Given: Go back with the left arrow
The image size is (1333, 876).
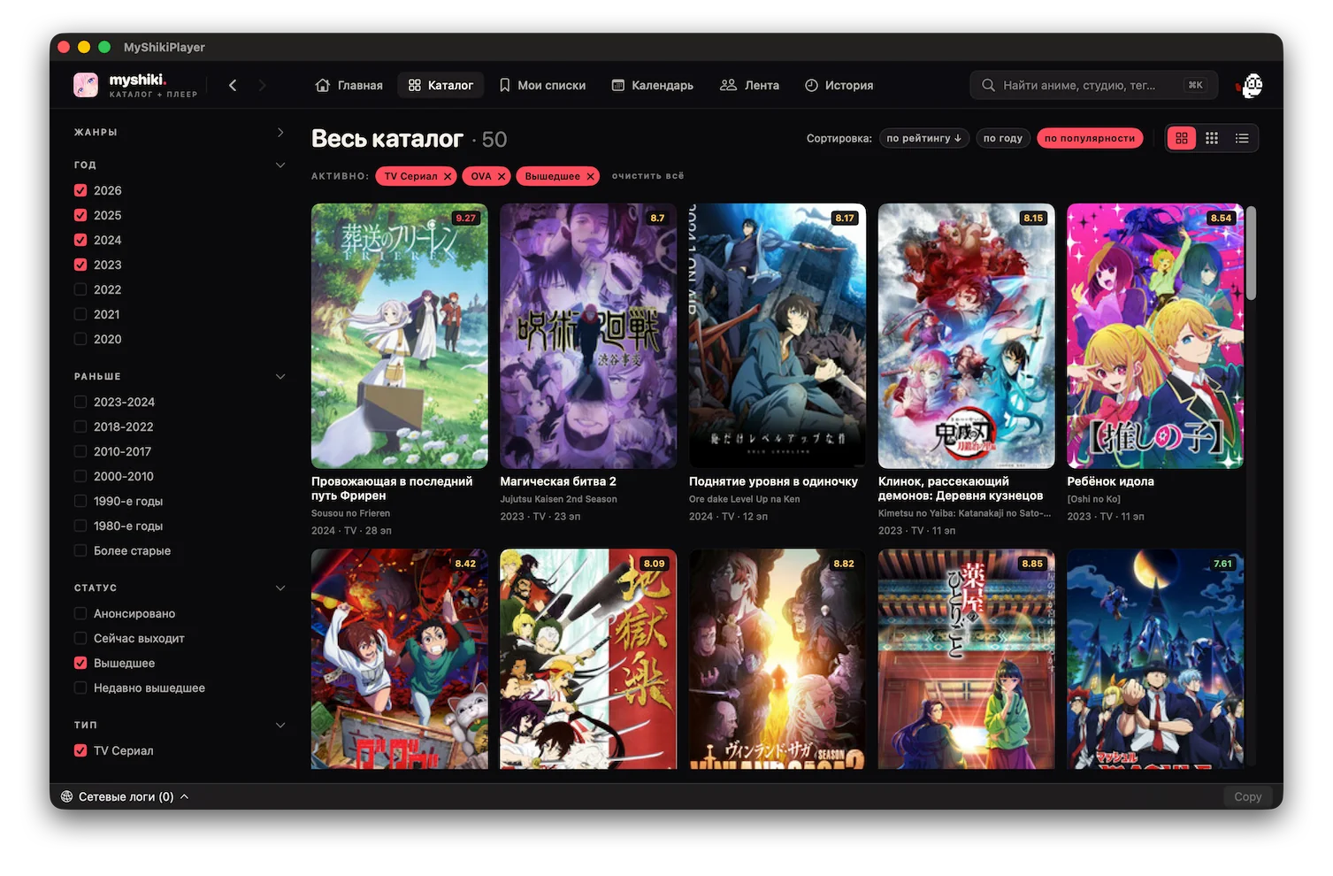Looking at the screenshot, I should (233, 85).
